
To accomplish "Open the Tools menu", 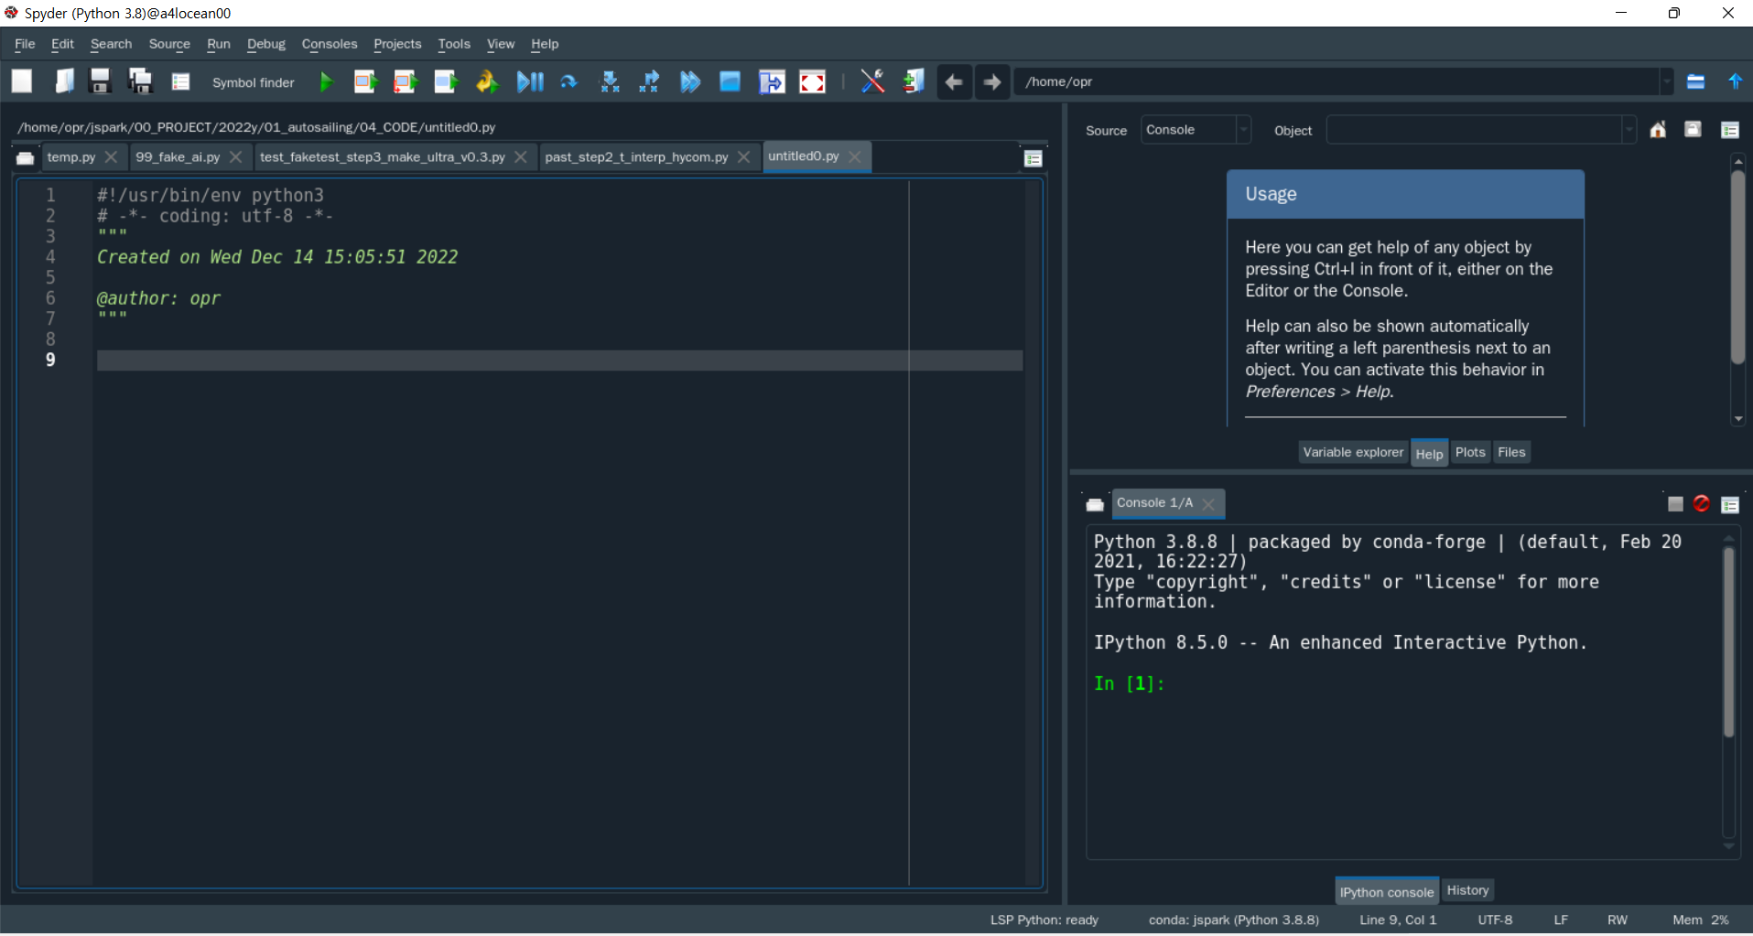I will (454, 44).
